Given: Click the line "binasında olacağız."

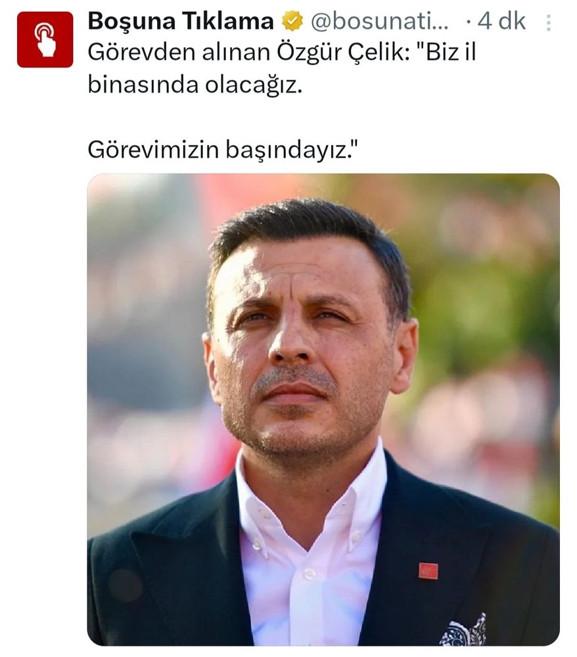Looking at the screenshot, I should (195, 85).
